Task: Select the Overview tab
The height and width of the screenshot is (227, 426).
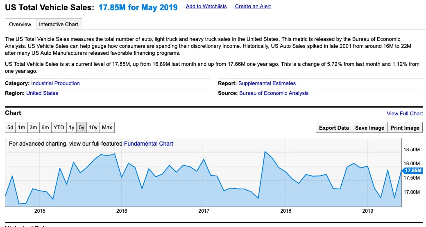Action: coord(20,25)
